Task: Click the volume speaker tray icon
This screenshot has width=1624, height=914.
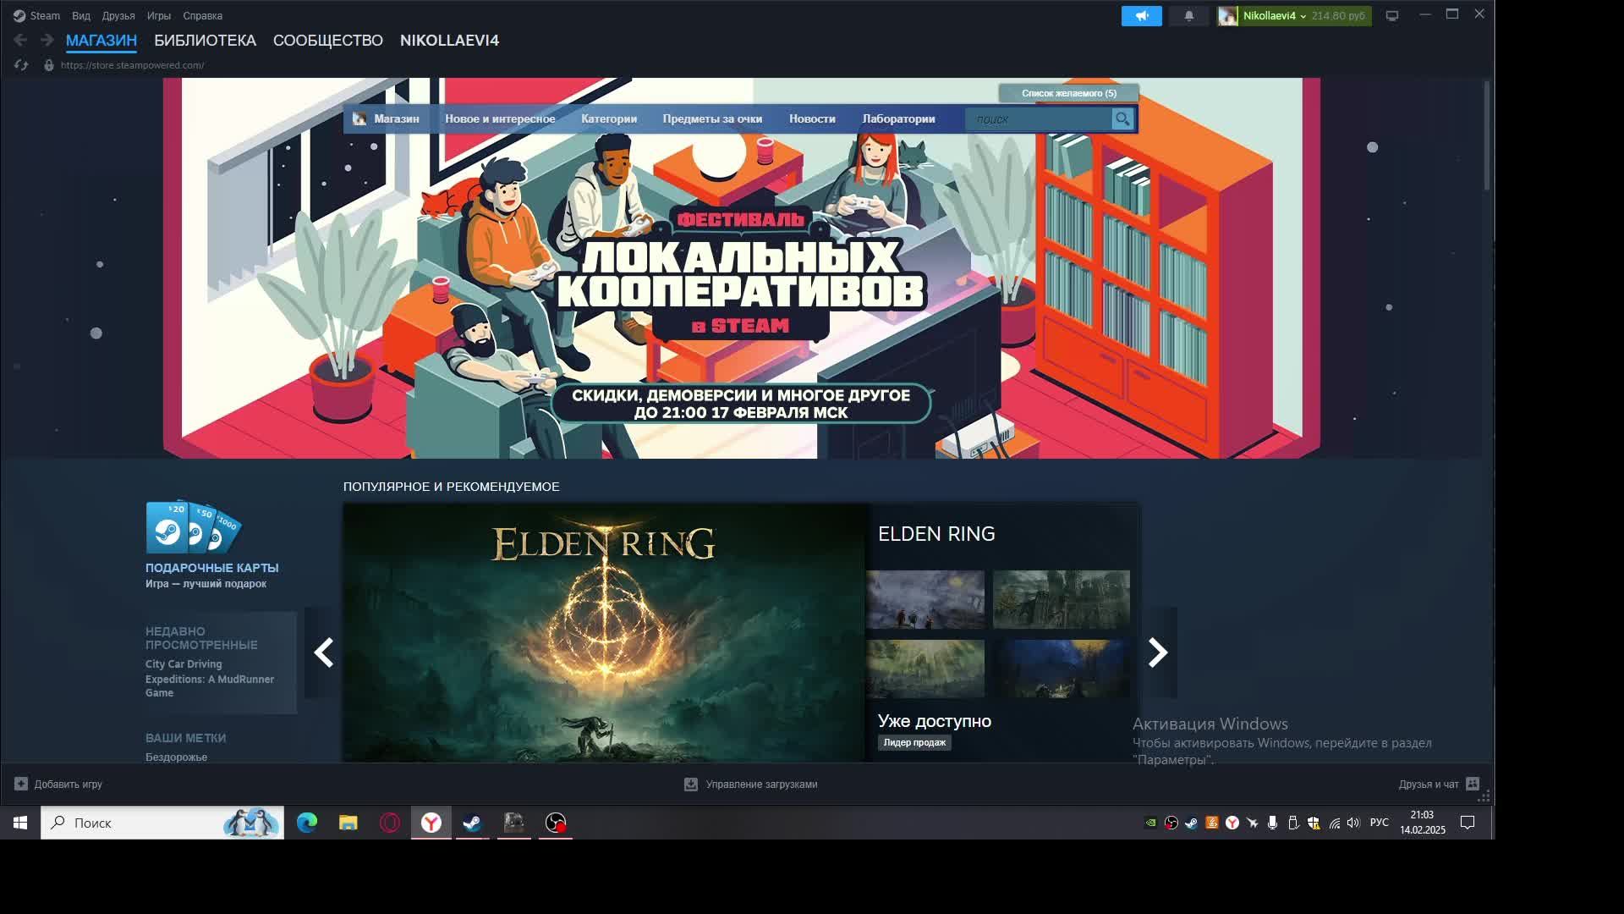Action: point(1353,823)
